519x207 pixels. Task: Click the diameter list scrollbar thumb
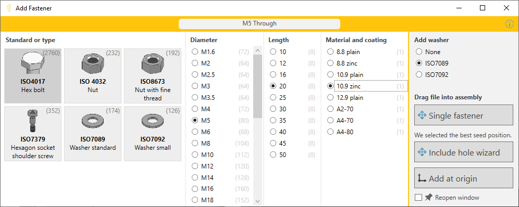pos(258,86)
